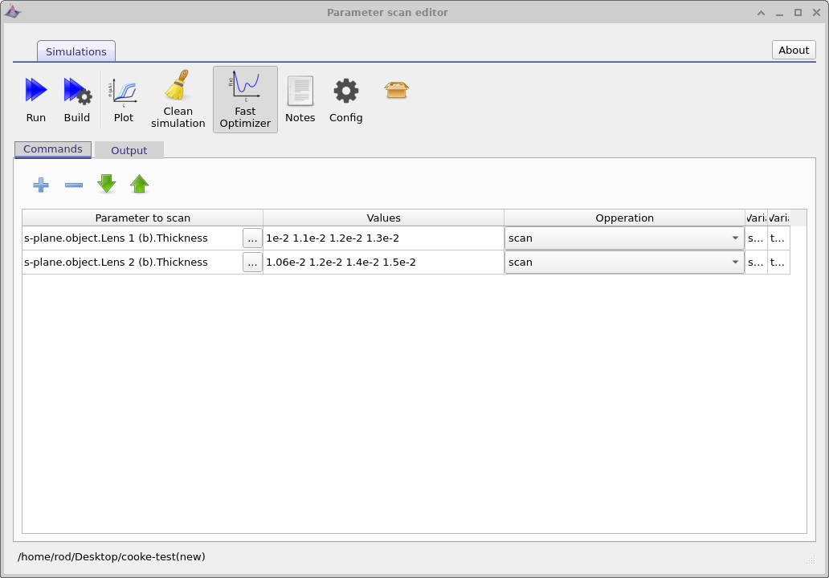Click the Parameter to scan column header
Screen dimensions: 829x578
[x=142, y=218]
